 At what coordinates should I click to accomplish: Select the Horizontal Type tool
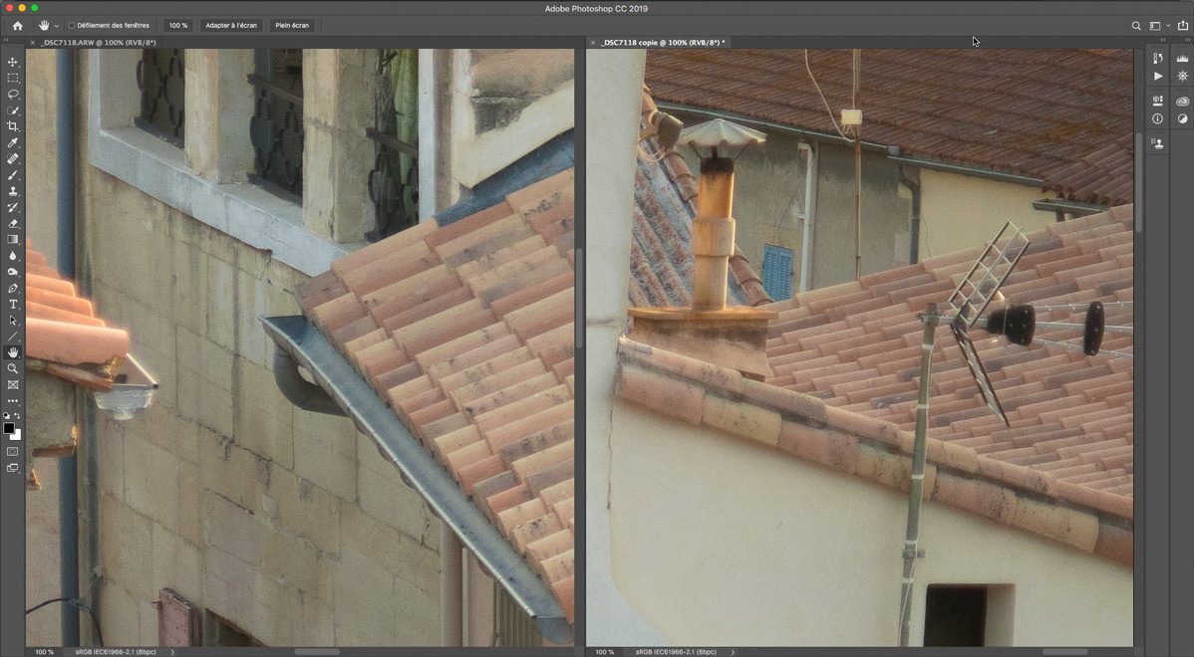(13, 305)
